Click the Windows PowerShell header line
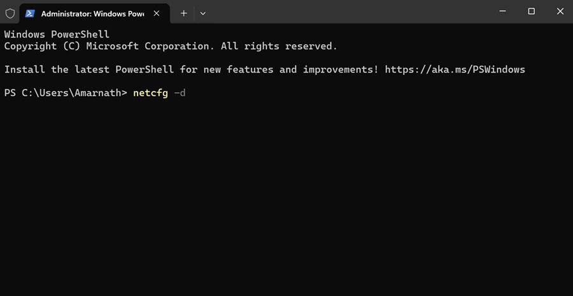 point(57,35)
